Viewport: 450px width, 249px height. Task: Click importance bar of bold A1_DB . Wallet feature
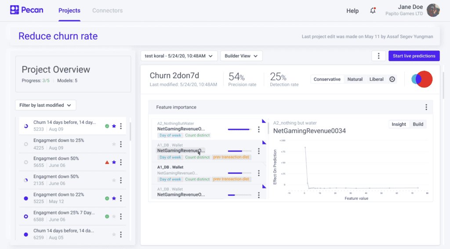click(240, 173)
